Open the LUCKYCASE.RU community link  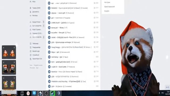pos(37,37)
